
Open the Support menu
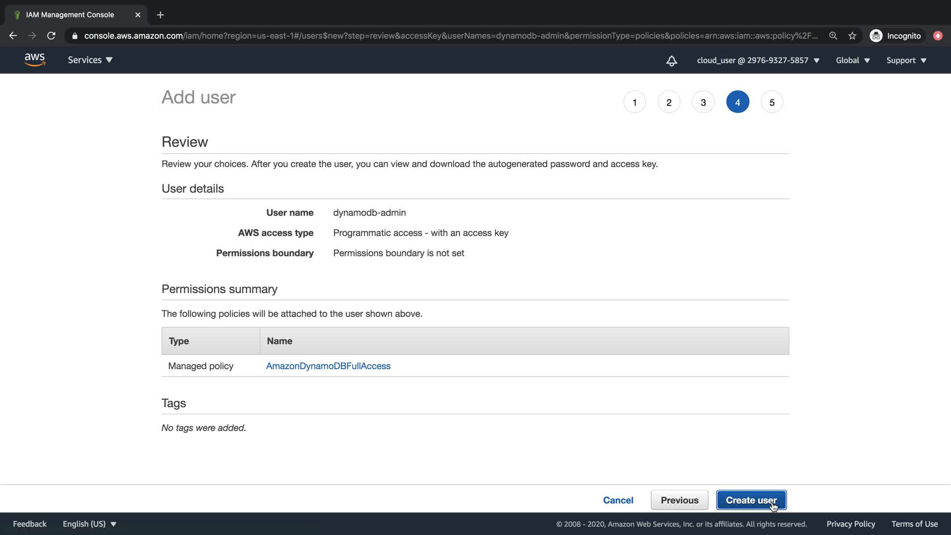pos(906,60)
